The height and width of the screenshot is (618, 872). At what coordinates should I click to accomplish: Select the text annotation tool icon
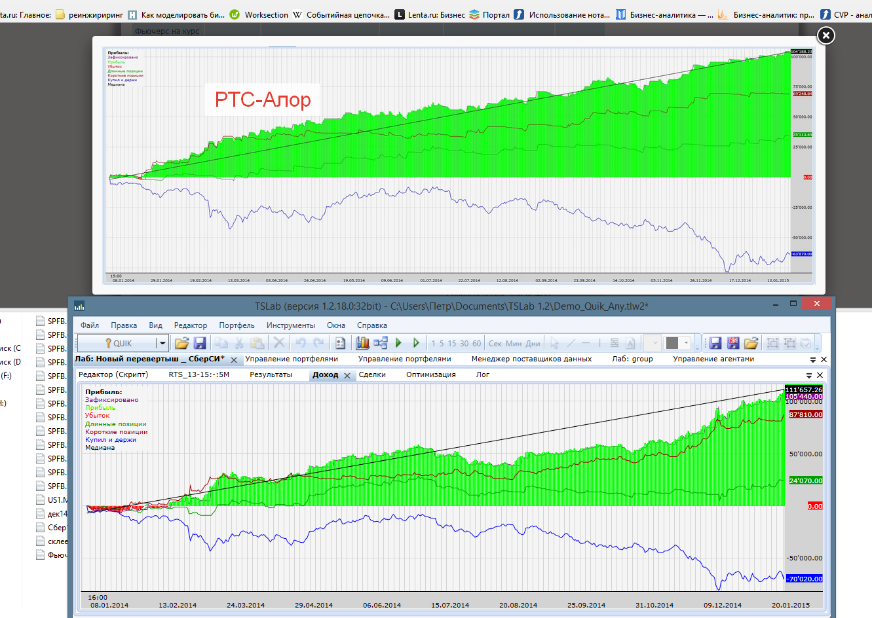[630, 343]
